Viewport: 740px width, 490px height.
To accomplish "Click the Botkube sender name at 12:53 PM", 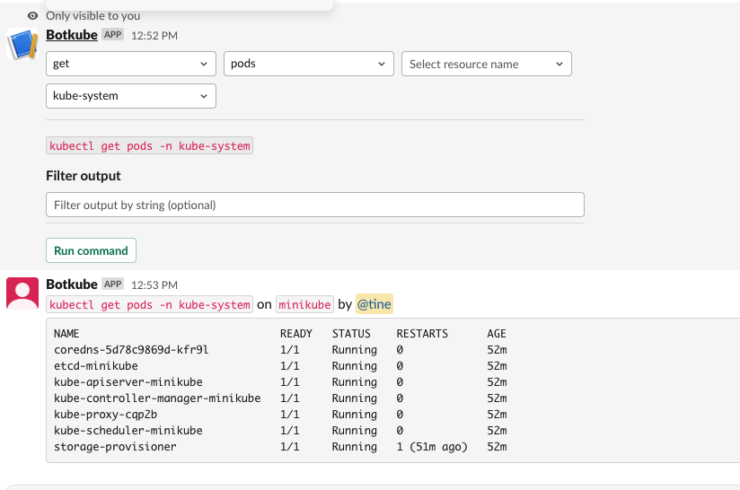I will tap(72, 284).
